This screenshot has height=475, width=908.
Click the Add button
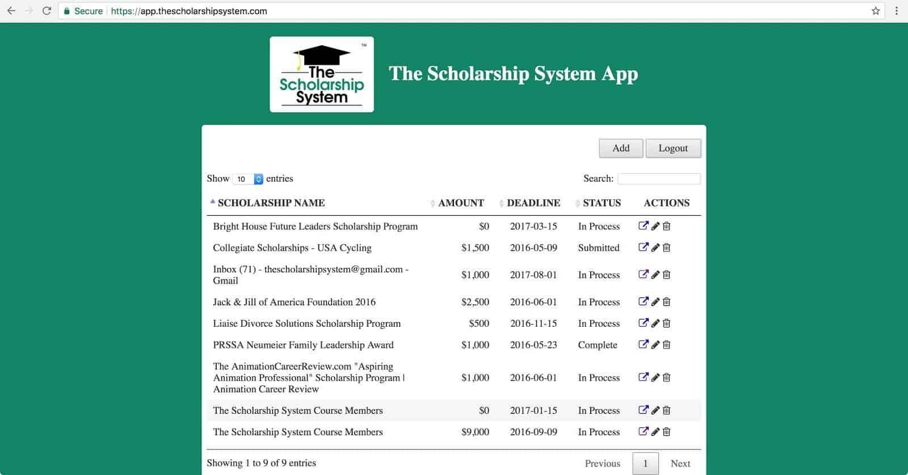point(621,148)
